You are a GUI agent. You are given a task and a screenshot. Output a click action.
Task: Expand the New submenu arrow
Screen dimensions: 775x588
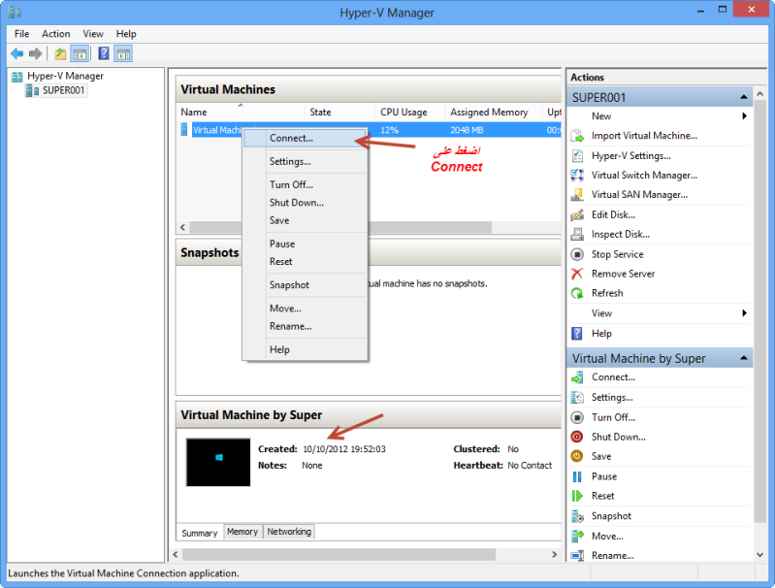coord(744,116)
